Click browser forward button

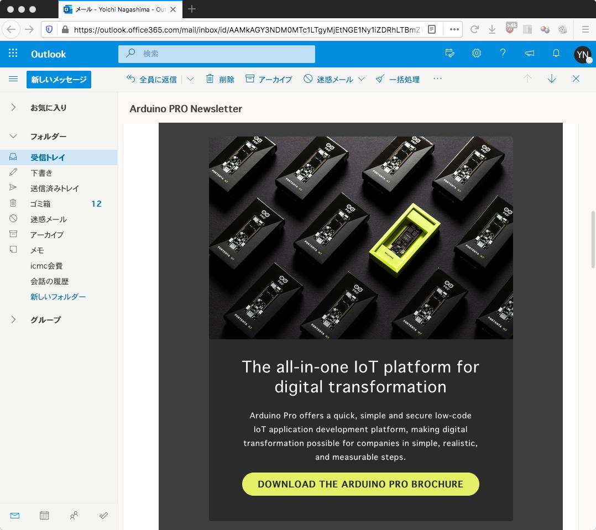[x=29, y=29]
